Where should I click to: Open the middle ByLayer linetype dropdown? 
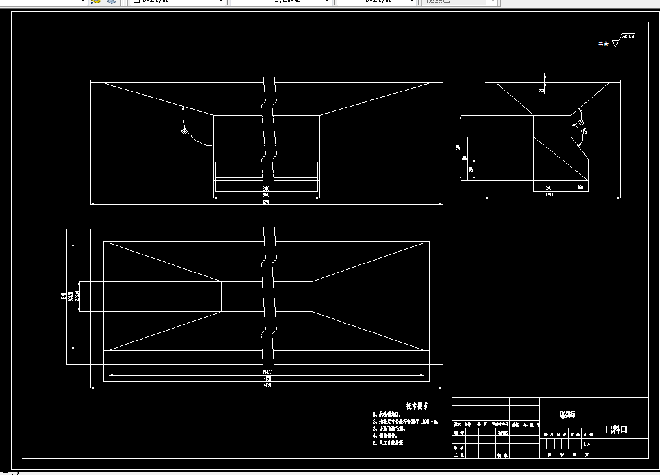(x=281, y=2)
